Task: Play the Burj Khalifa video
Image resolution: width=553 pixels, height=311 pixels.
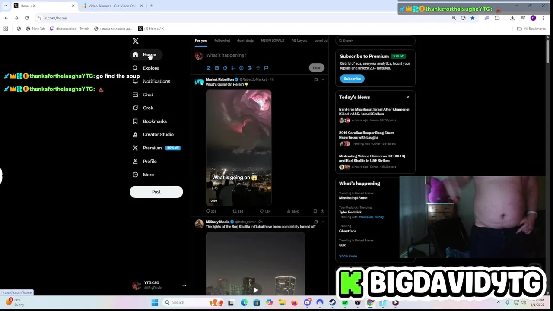Action: (x=255, y=290)
